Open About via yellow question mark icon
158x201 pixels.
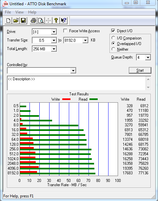pyautogui.click(x=56, y=20)
